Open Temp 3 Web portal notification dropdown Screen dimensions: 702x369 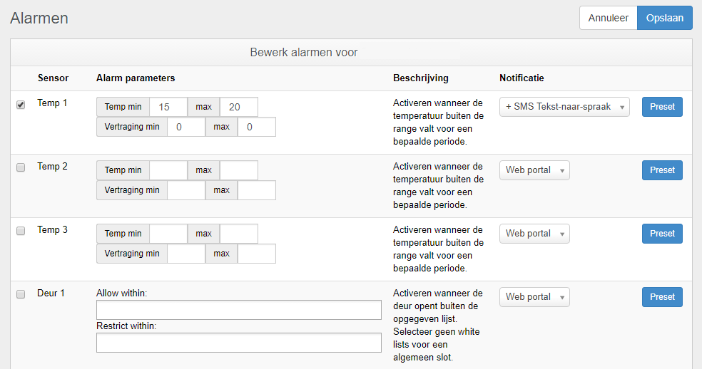pos(534,234)
